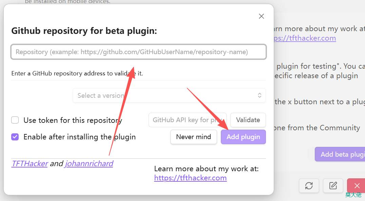The width and height of the screenshot is (365, 201).
Task: Open the Select a version dropdown
Action: pyautogui.click(x=169, y=95)
